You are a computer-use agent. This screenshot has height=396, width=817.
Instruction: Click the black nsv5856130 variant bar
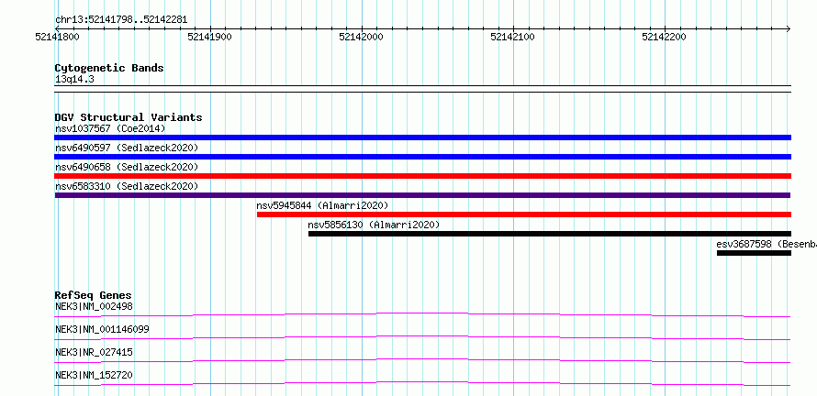point(550,234)
